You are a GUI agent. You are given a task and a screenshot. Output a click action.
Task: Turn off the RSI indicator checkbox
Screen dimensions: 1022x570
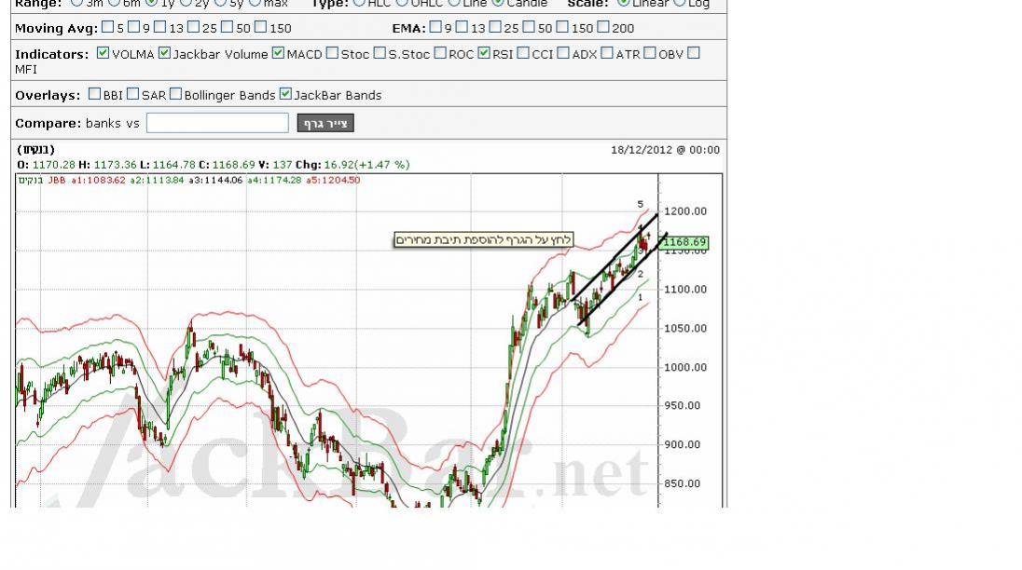(x=484, y=53)
